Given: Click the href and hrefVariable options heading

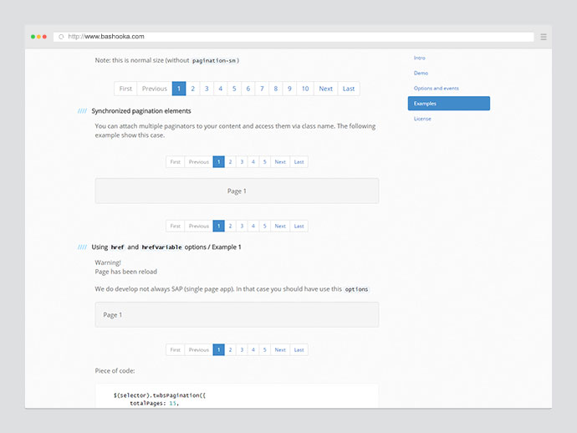Looking at the screenshot, I should pyautogui.click(x=166, y=247).
